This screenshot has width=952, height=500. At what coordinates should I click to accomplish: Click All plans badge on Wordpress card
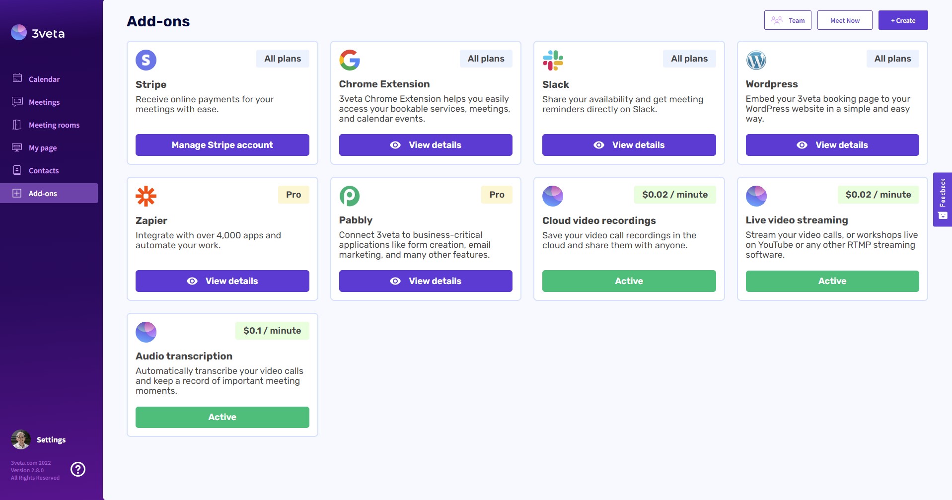(x=893, y=59)
